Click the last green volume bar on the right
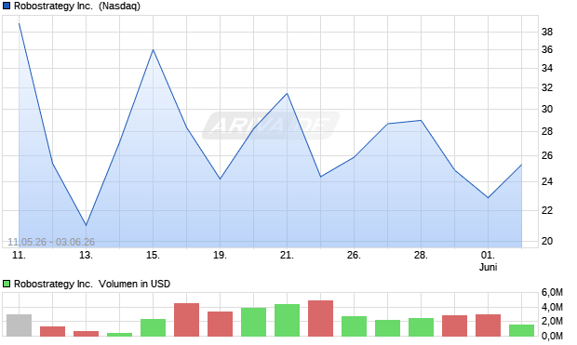The height and width of the screenshot is (345, 577). click(521, 330)
